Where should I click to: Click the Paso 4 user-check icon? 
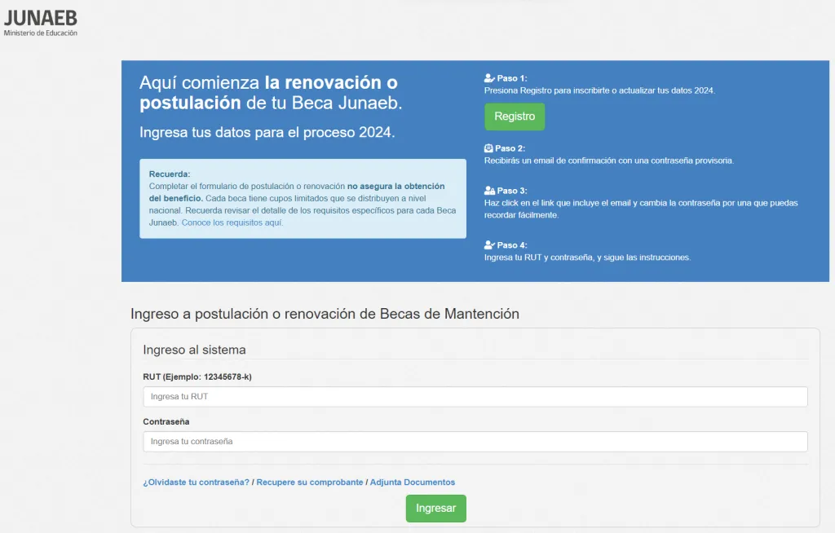489,244
